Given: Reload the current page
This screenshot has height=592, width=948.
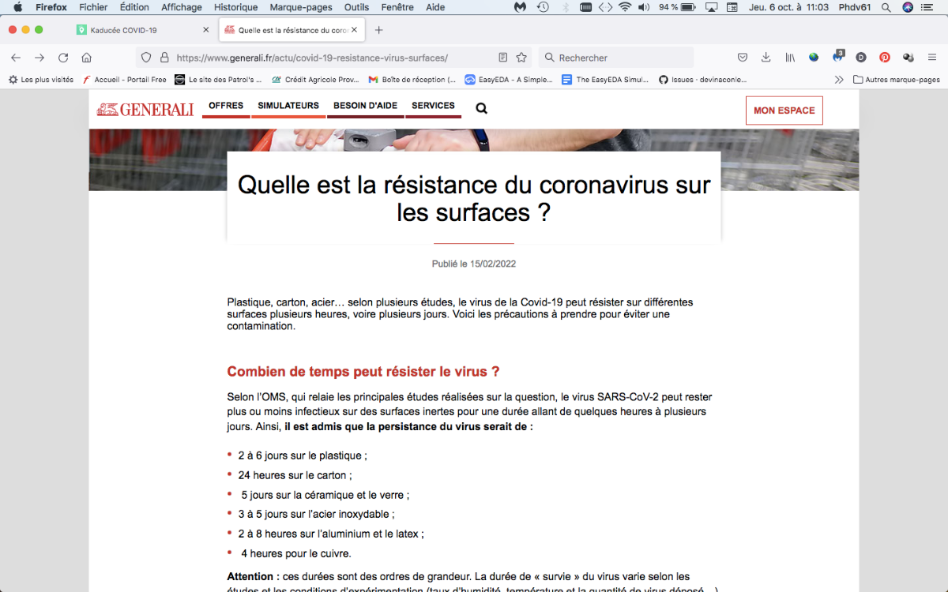Looking at the screenshot, I should 63,58.
